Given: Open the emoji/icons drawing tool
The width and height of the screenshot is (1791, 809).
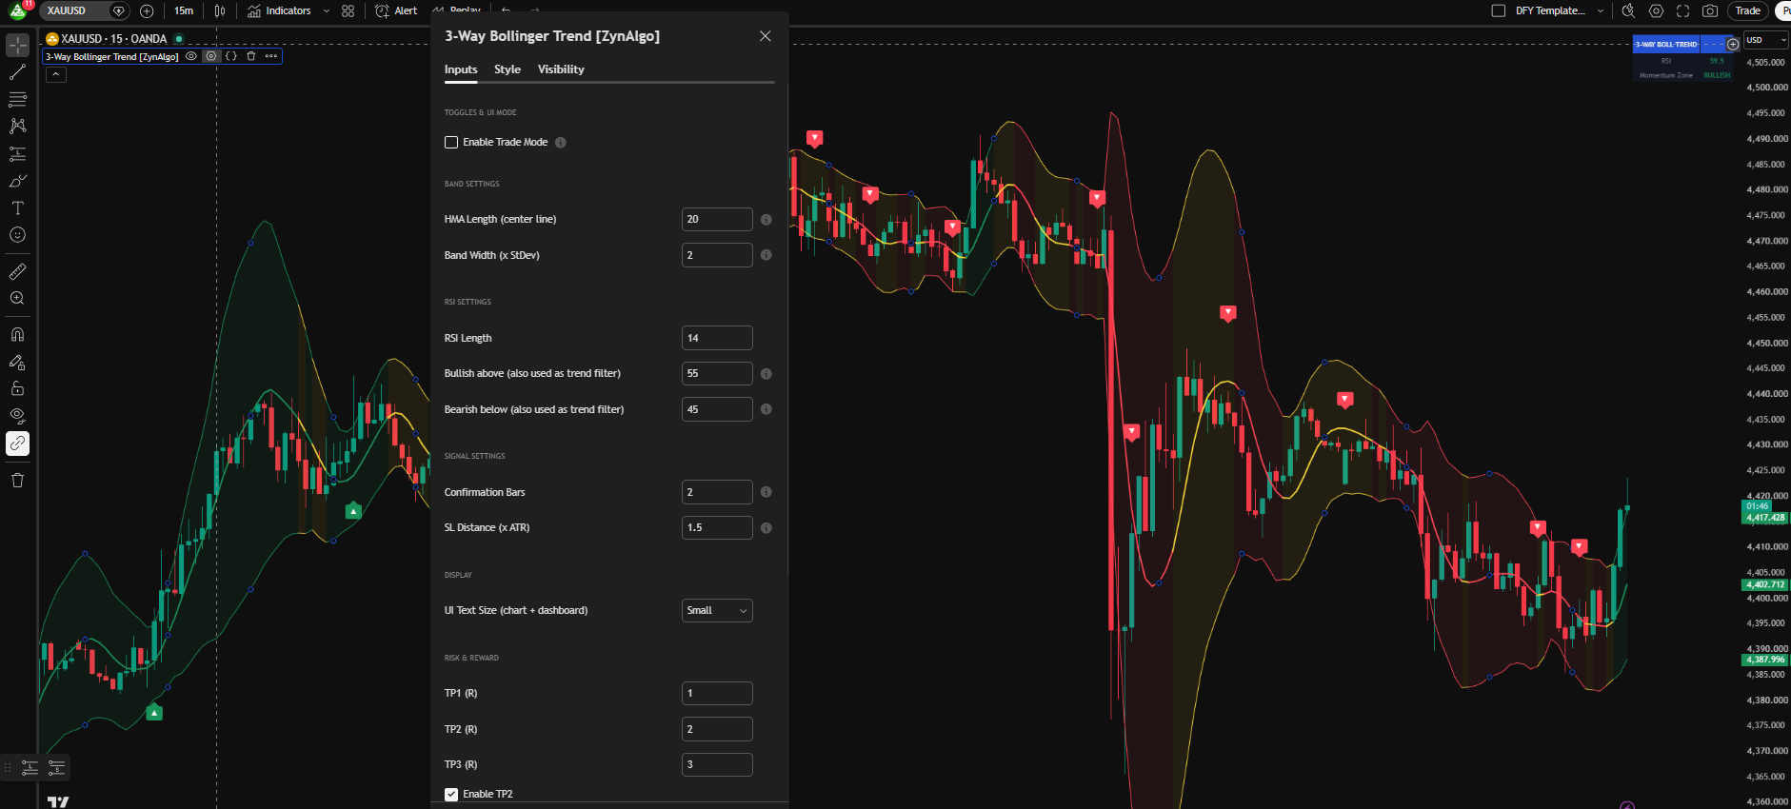Looking at the screenshot, I should pyautogui.click(x=17, y=235).
